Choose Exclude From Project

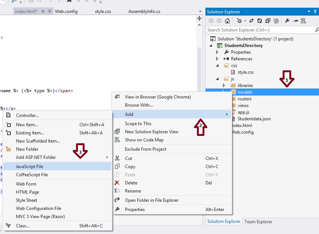tap(172, 149)
